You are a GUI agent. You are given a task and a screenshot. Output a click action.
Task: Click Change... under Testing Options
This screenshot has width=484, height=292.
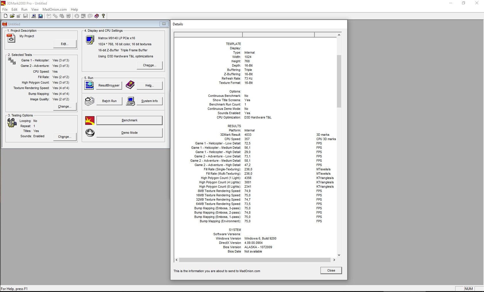65,137
